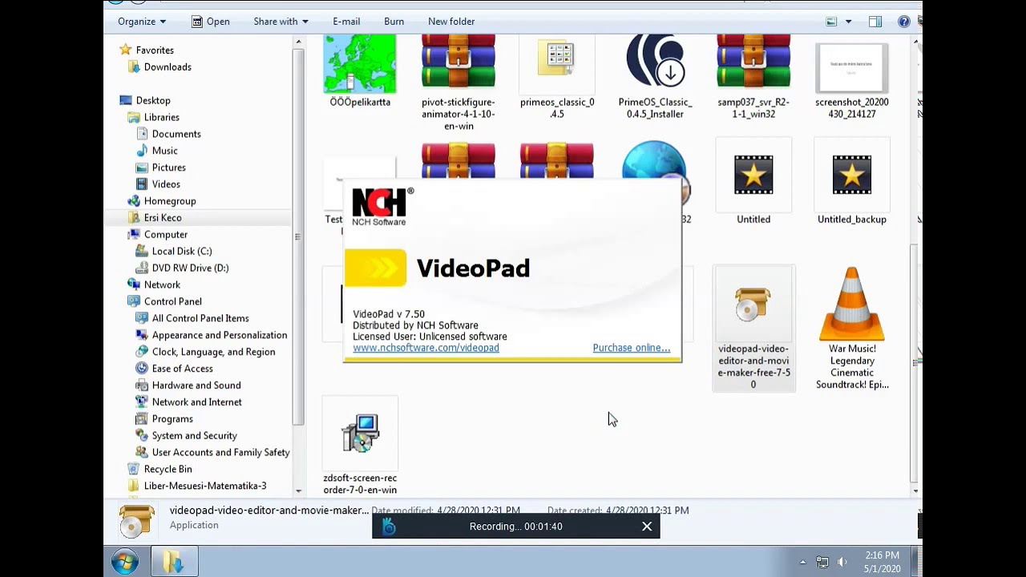1026x577 pixels.
Task: Click the screen recorder icon in recording bar
Action: [x=389, y=527]
